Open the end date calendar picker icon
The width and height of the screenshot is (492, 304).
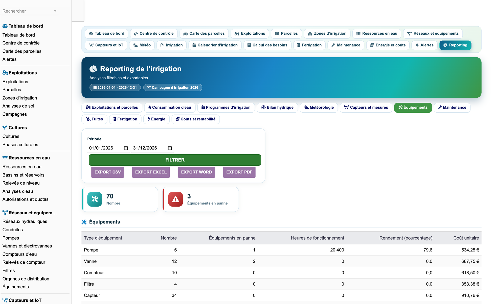click(x=170, y=148)
